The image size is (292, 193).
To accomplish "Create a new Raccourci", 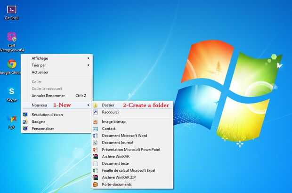I will (x=132, y=112).
